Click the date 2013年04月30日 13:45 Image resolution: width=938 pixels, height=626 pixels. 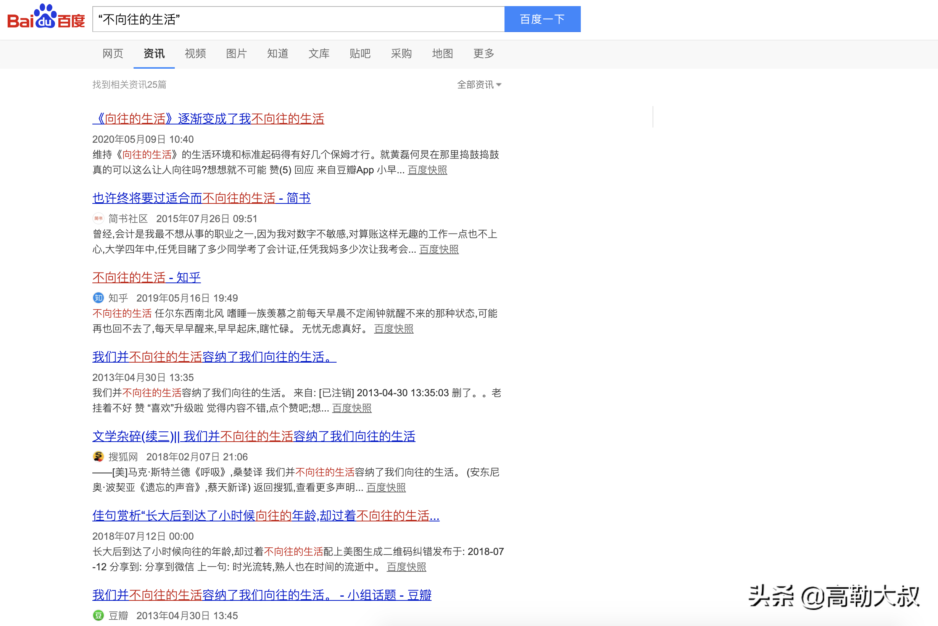tap(187, 616)
